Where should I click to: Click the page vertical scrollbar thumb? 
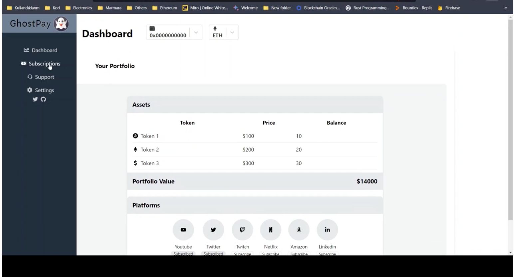coord(510,120)
